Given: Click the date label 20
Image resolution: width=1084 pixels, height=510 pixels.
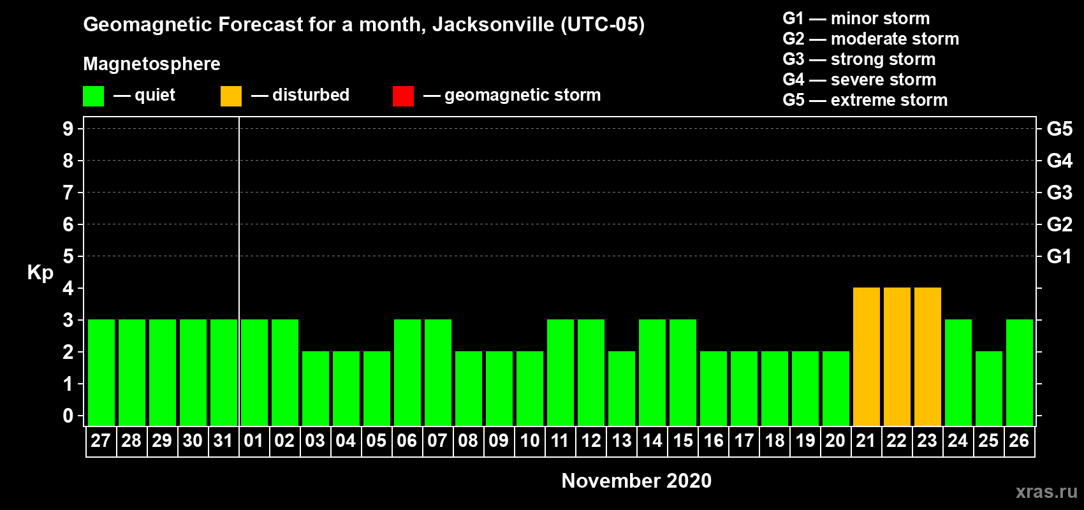Looking at the screenshot, I should click(x=835, y=441).
